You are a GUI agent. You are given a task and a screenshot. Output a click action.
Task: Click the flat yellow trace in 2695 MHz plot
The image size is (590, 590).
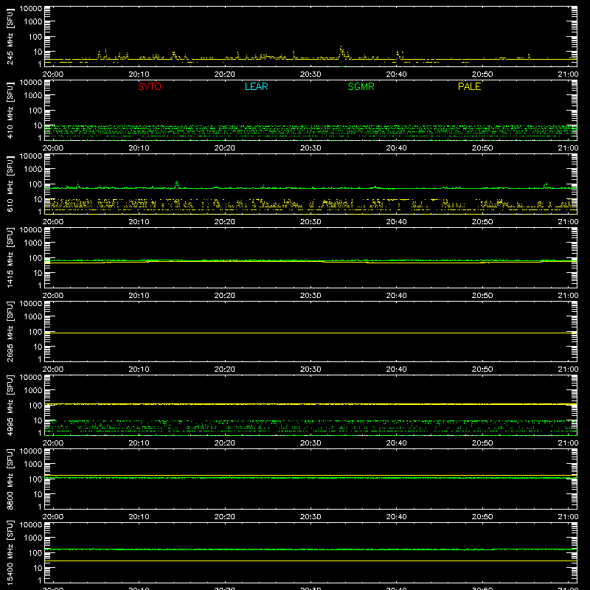[x=310, y=333]
